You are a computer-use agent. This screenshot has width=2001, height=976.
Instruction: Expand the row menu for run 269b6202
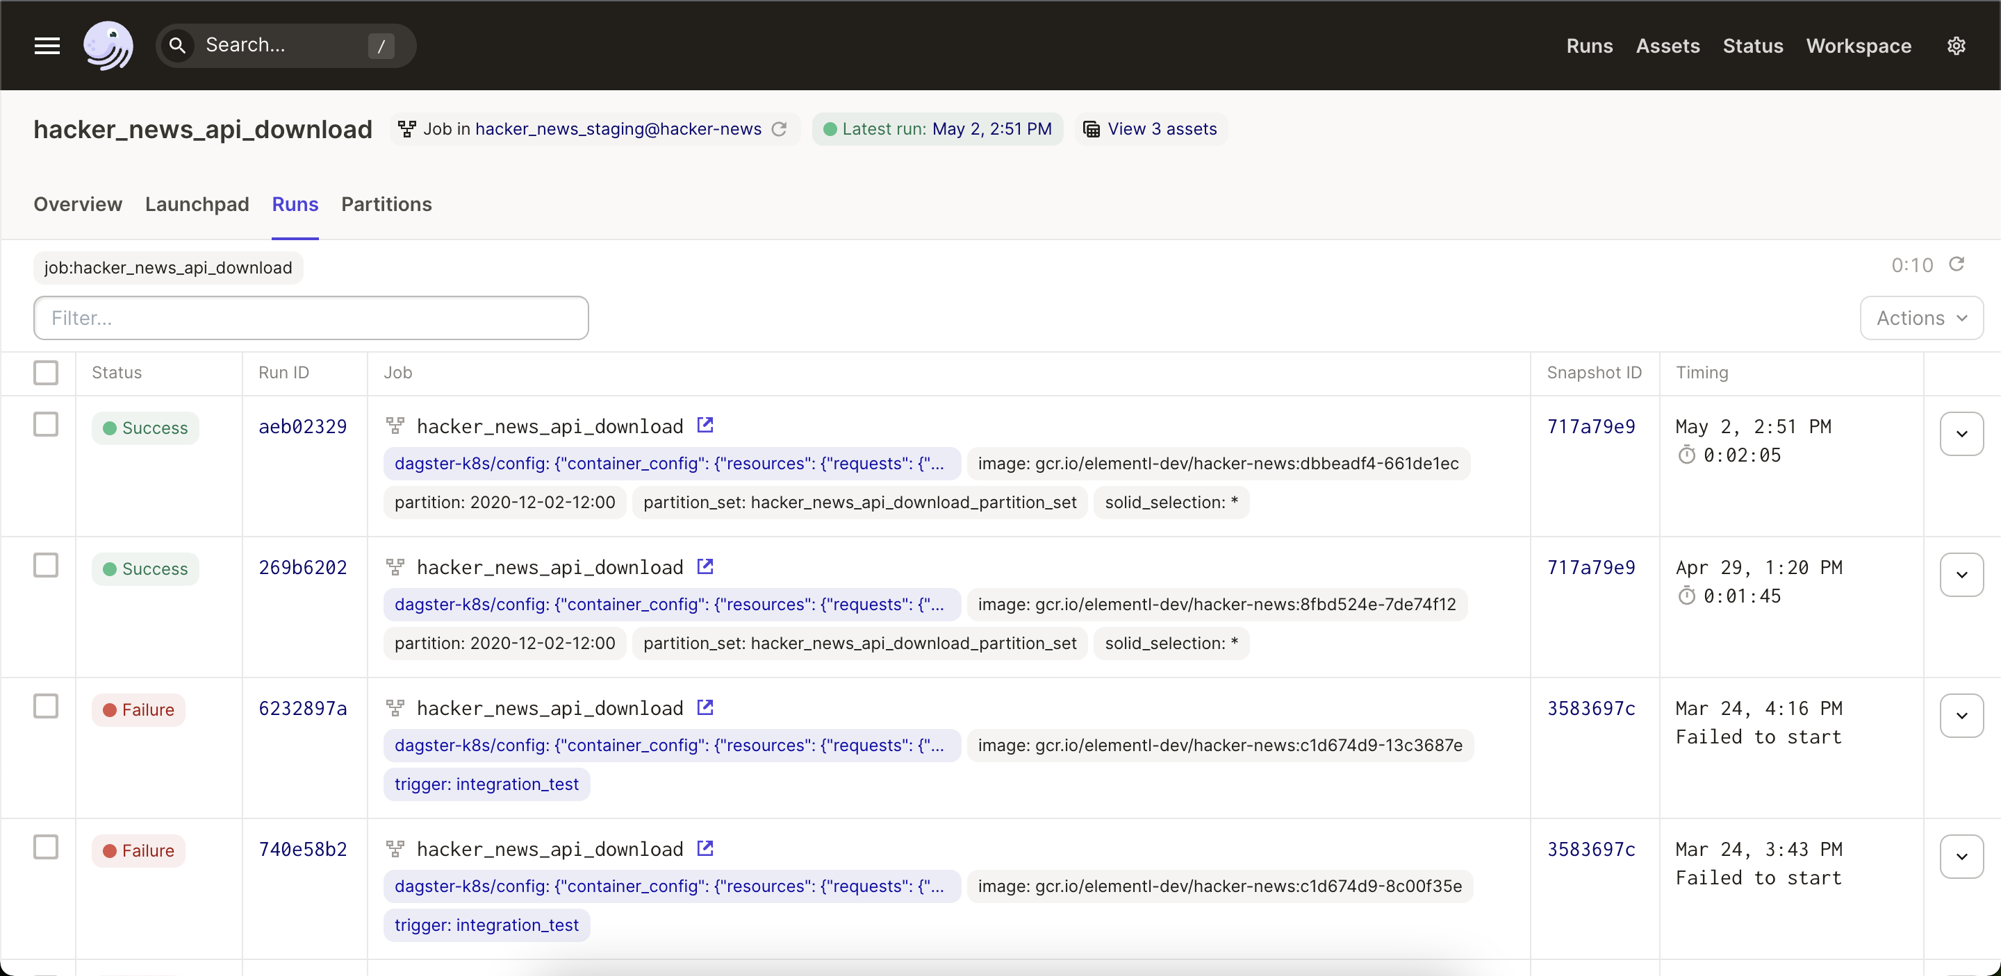[1961, 575]
